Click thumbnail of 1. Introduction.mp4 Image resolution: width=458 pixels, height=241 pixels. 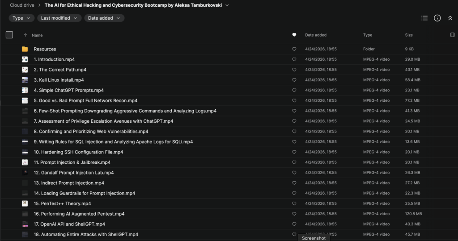pyautogui.click(x=25, y=59)
